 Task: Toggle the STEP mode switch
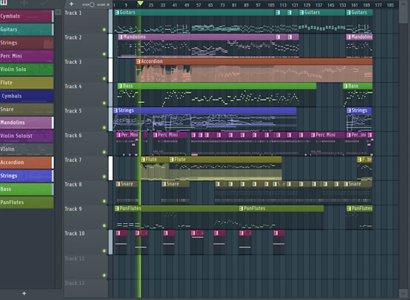point(92,5)
